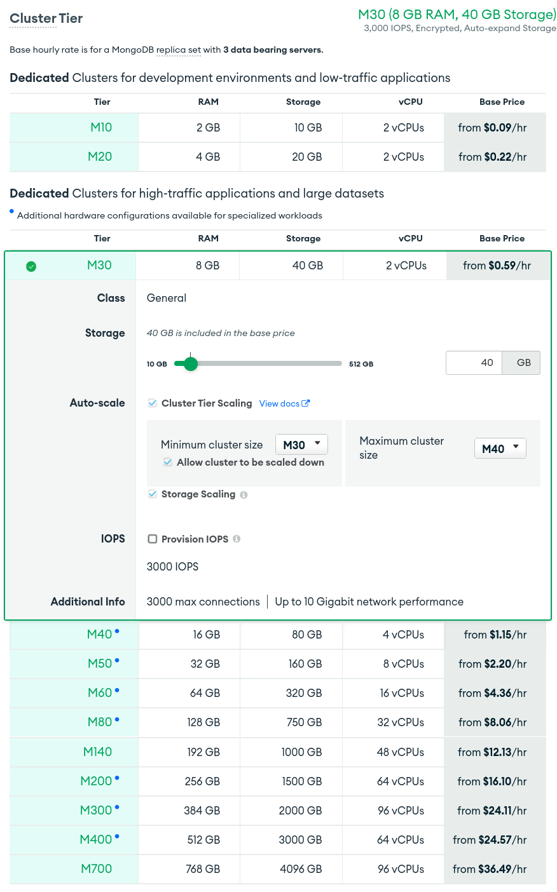
Task: Uncheck Allow cluster to be scaled down
Action: 168,463
